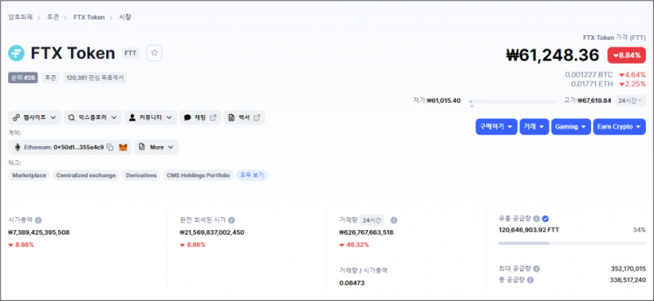Expand the 웹사이트 dropdown
Viewport: 654px width, 301px height.
pyautogui.click(x=34, y=117)
